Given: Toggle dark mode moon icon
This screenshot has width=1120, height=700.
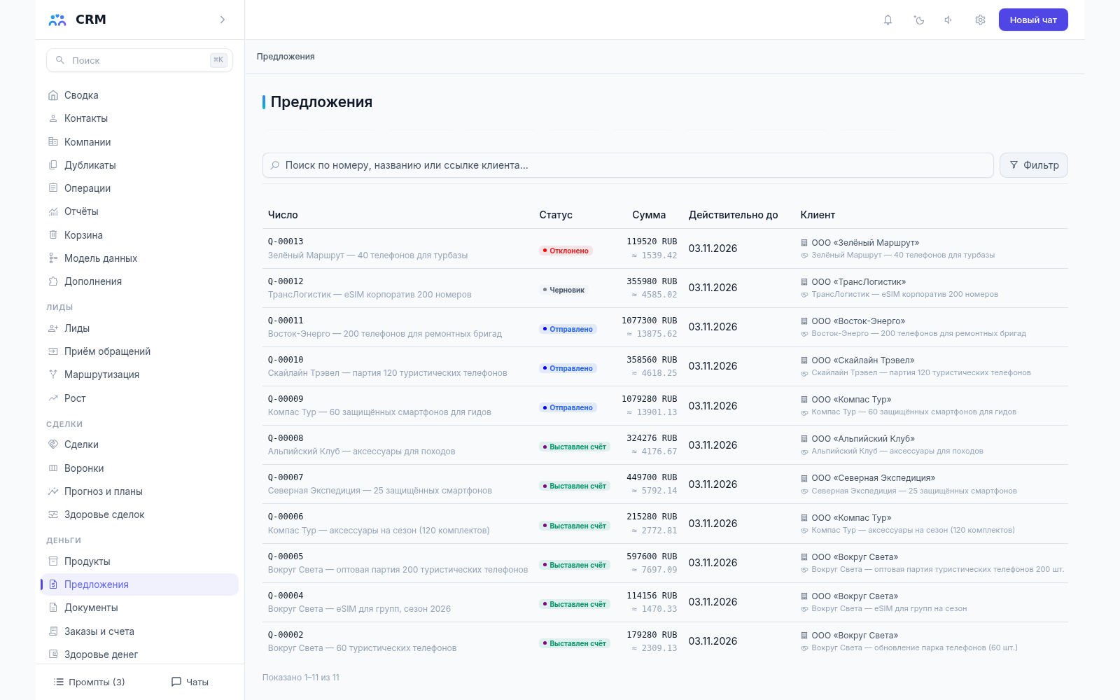Looking at the screenshot, I should coord(919,20).
